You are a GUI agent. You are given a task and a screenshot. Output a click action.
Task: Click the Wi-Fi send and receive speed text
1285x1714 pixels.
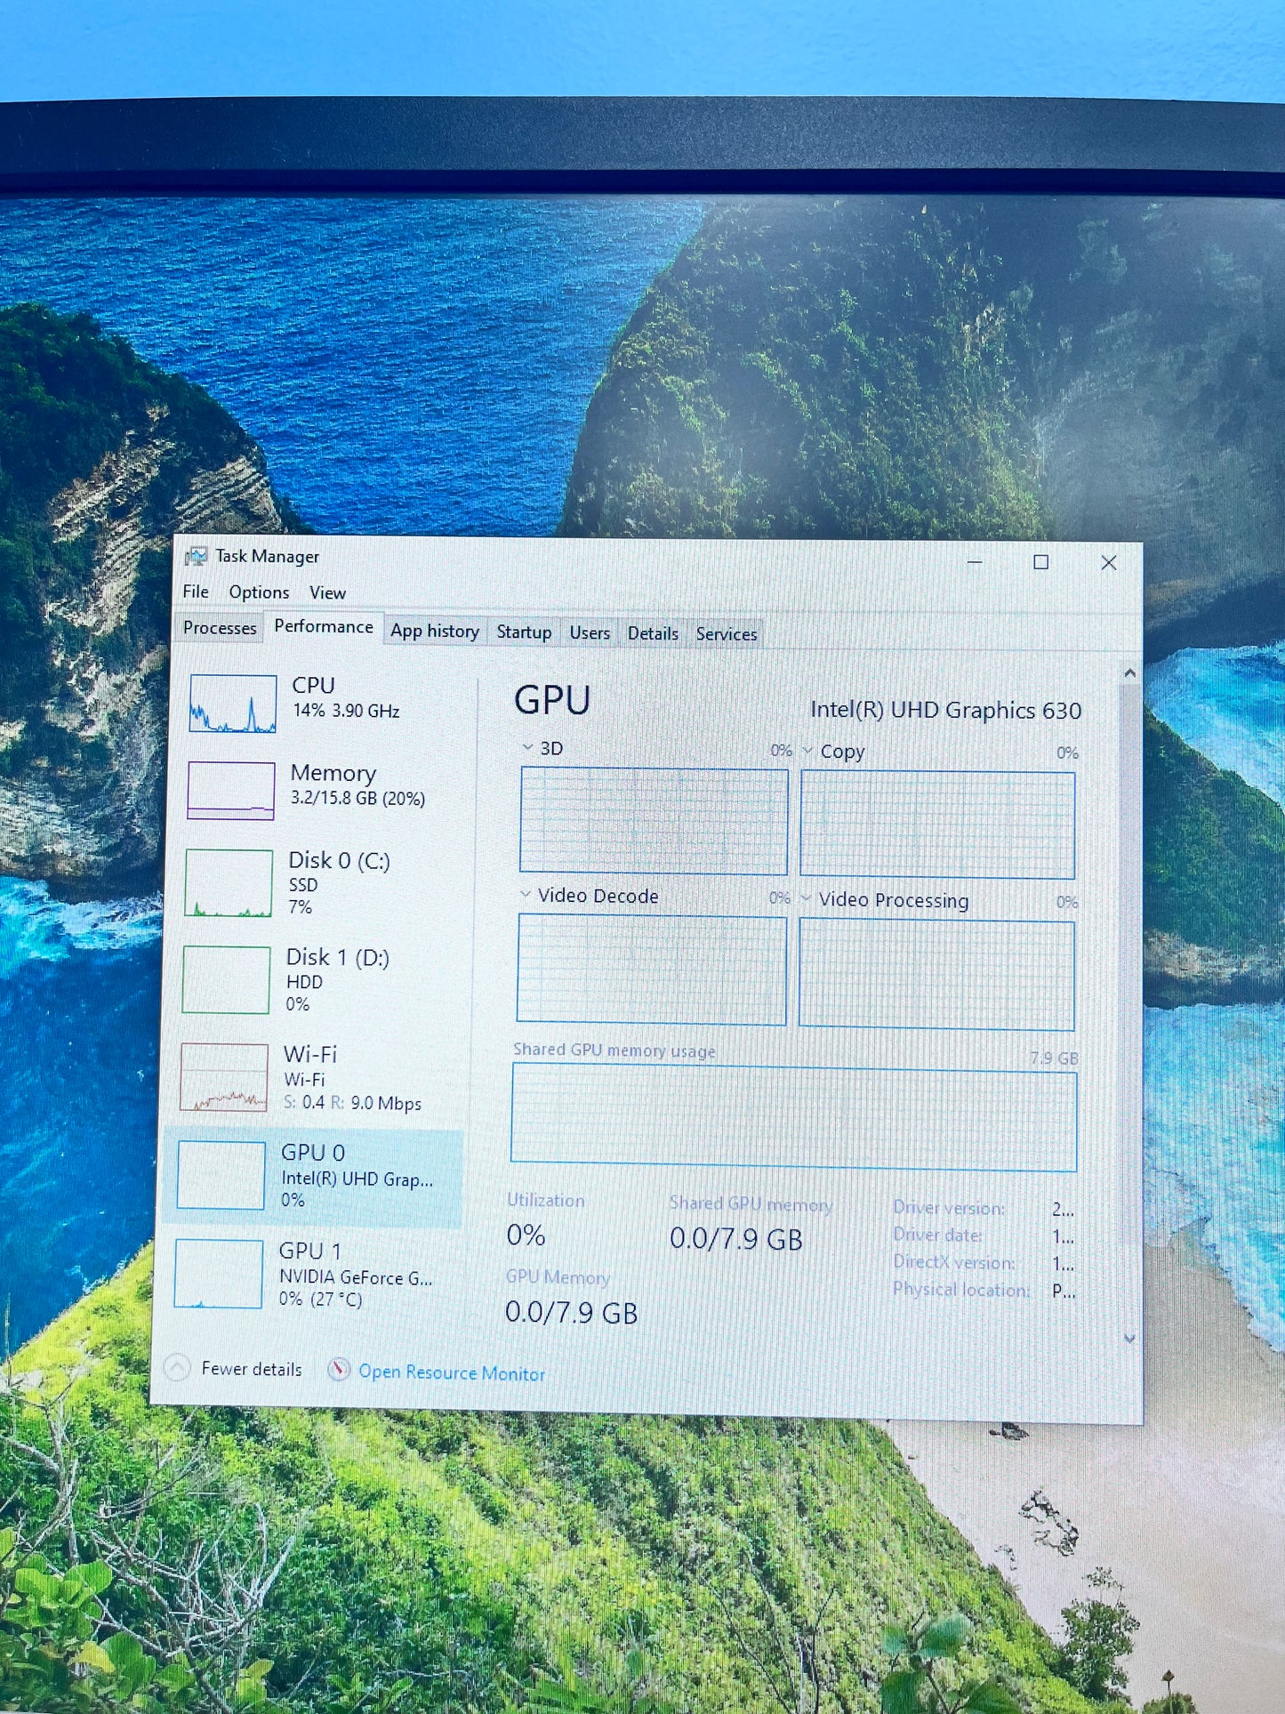352,1103
